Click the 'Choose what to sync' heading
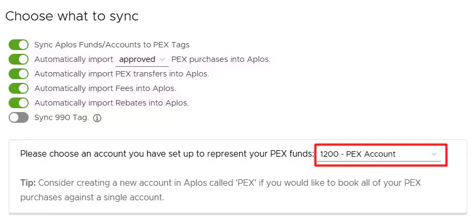 72,16
